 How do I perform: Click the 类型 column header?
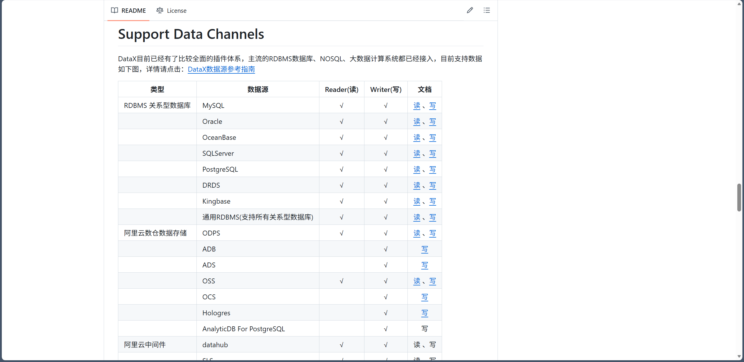tap(157, 89)
